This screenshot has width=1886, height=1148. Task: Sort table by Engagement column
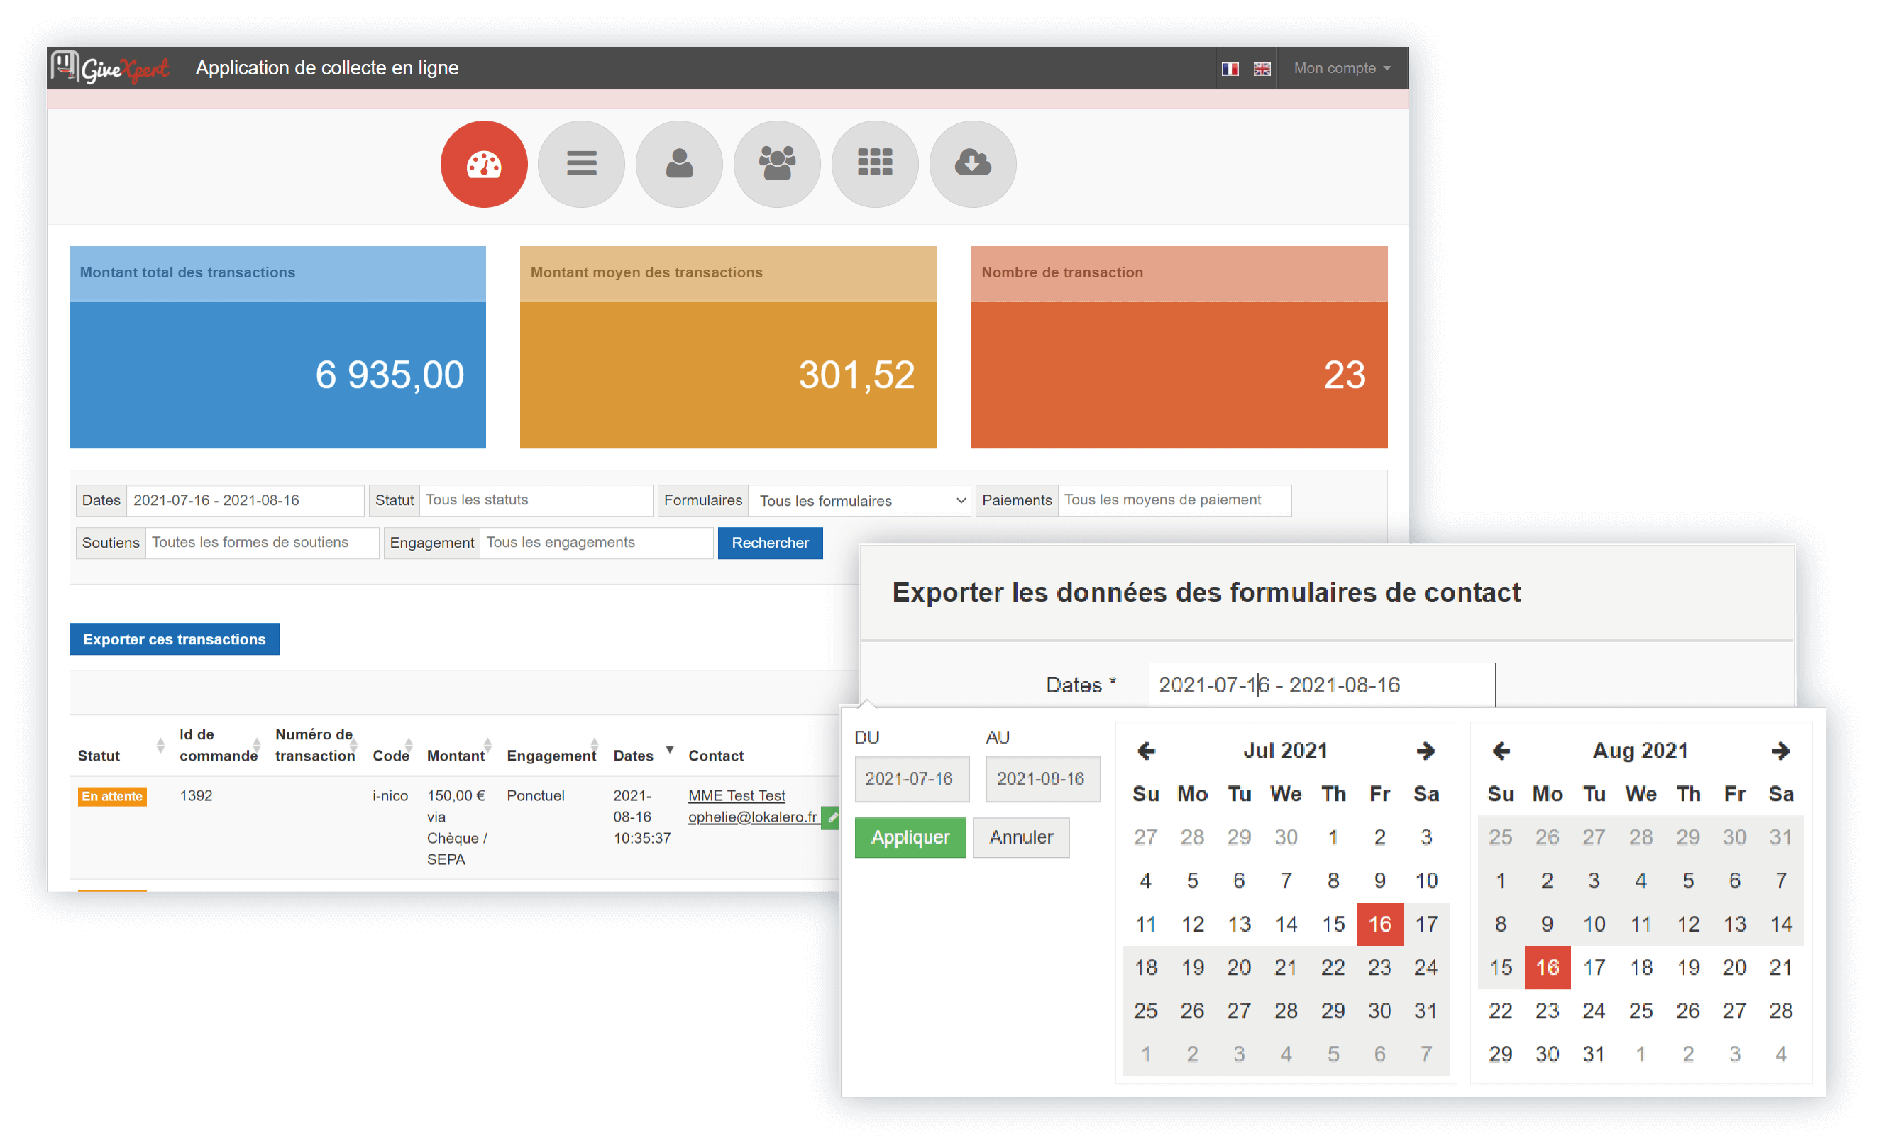tap(595, 746)
